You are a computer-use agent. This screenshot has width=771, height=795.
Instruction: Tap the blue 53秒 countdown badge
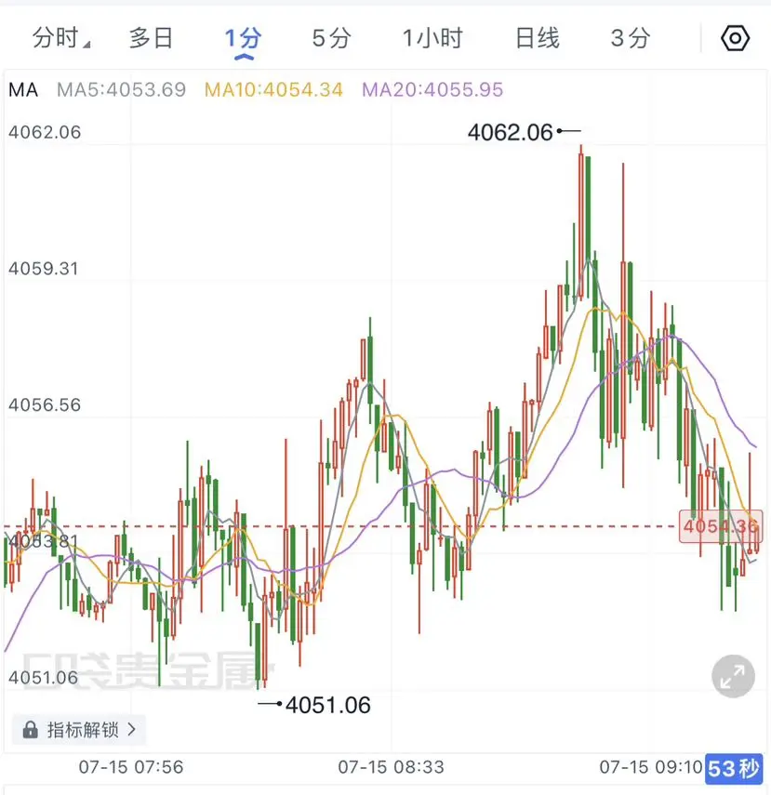[x=734, y=769]
